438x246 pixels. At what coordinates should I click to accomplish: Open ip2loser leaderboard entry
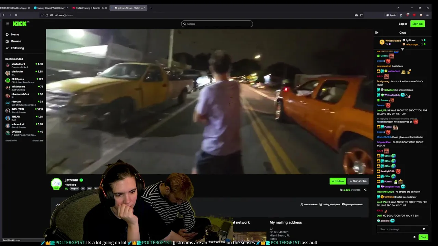pyautogui.click(x=415, y=40)
